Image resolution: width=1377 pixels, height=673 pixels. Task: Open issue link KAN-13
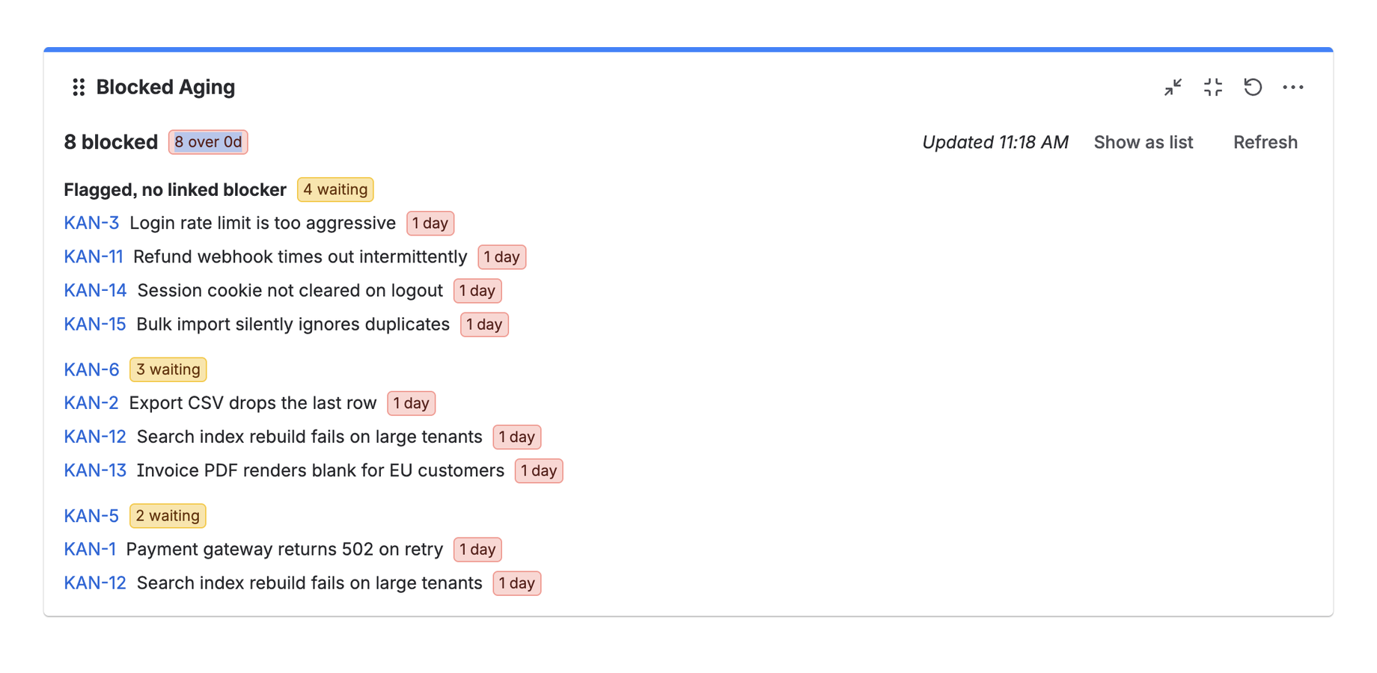point(95,470)
